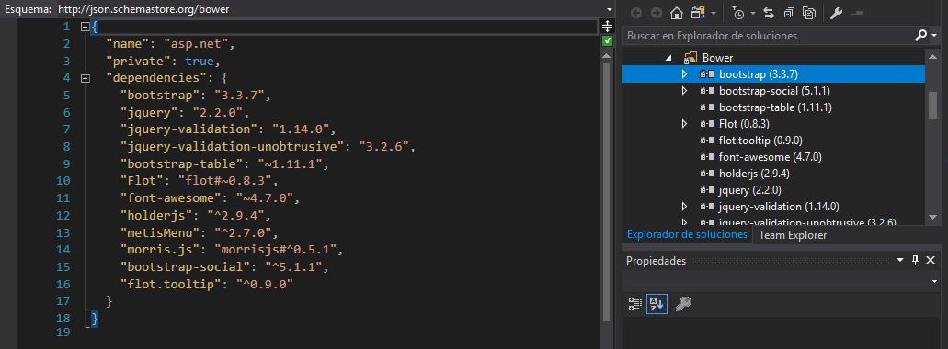Click the preview selected items dash icon
This screenshot has height=349, width=948.
point(858,13)
